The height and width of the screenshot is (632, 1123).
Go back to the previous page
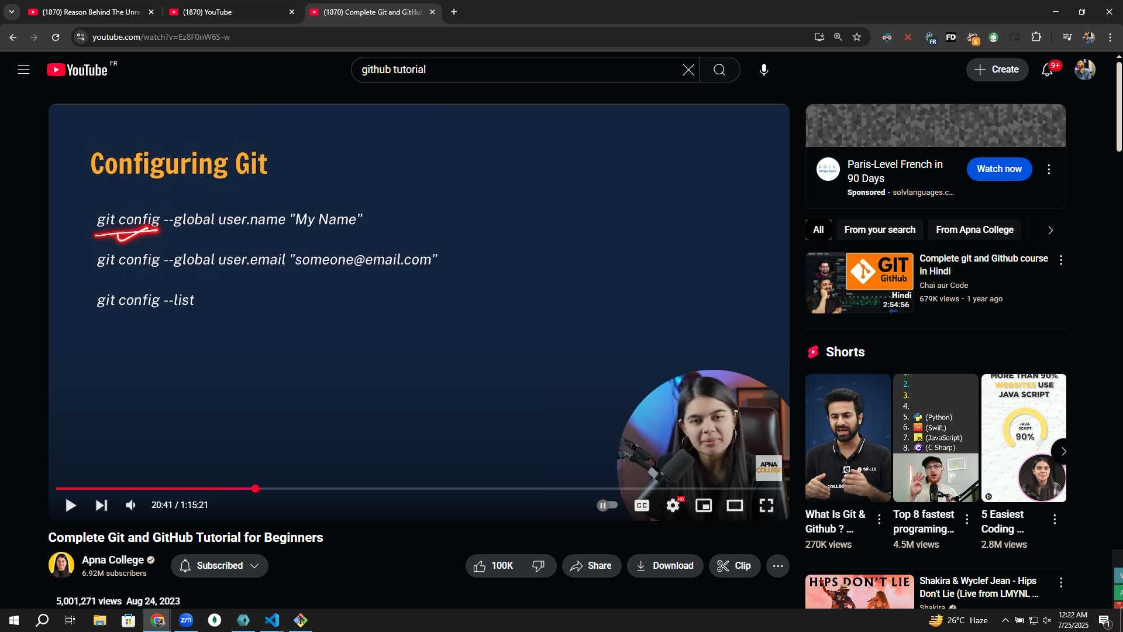[x=13, y=37]
